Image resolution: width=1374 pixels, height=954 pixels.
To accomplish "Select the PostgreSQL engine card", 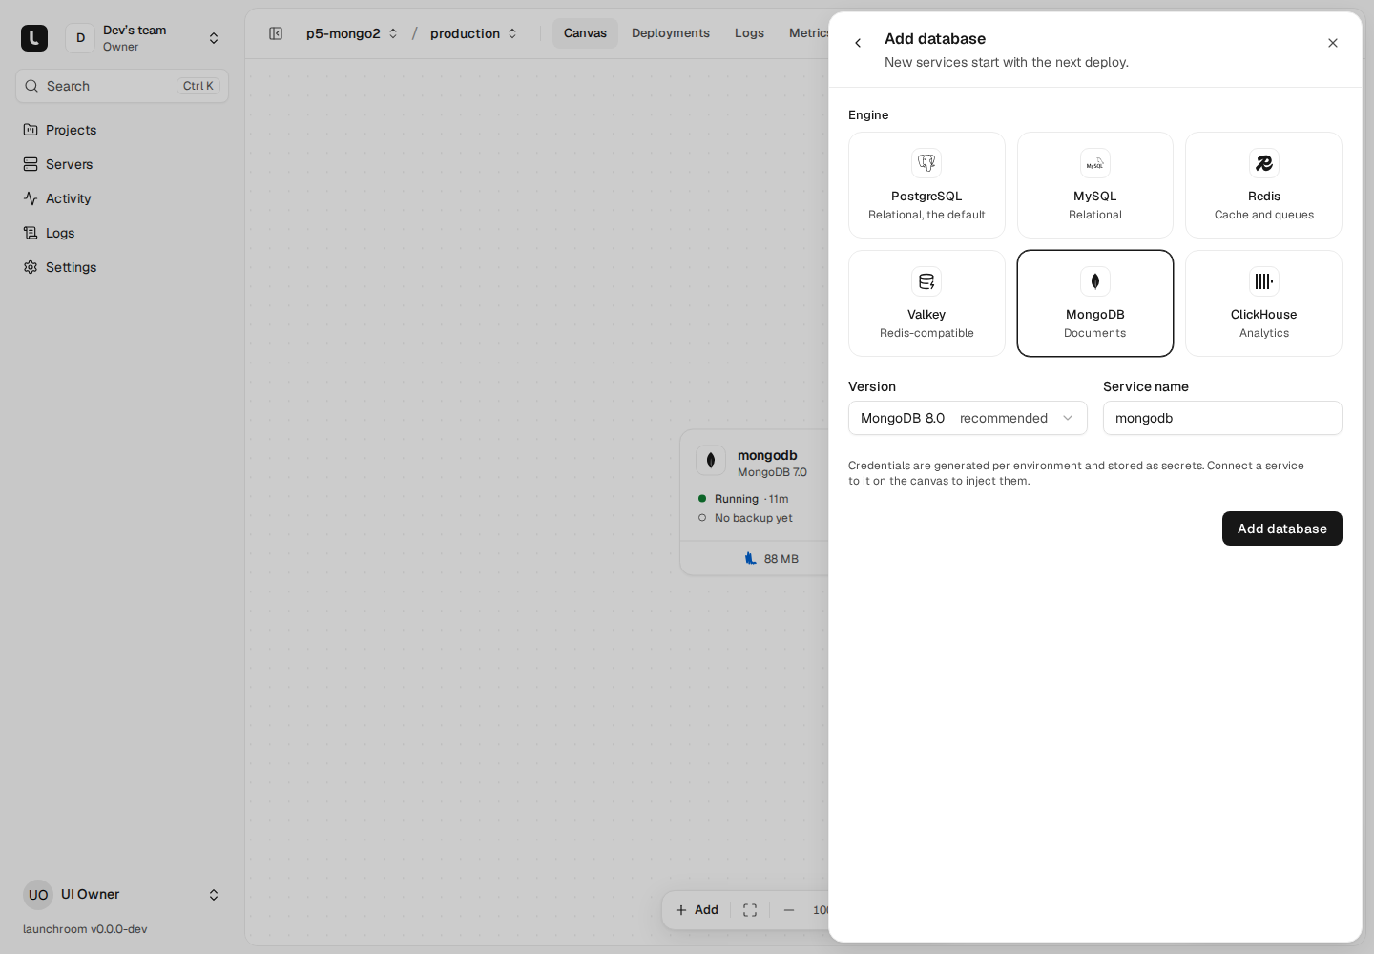I will pyautogui.click(x=926, y=185).
